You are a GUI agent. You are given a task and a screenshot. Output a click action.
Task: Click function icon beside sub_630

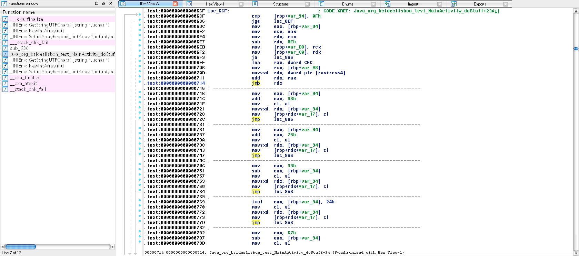tap(5, 48)
